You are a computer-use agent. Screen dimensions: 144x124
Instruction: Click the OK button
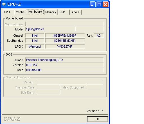(x=98, y=119)
